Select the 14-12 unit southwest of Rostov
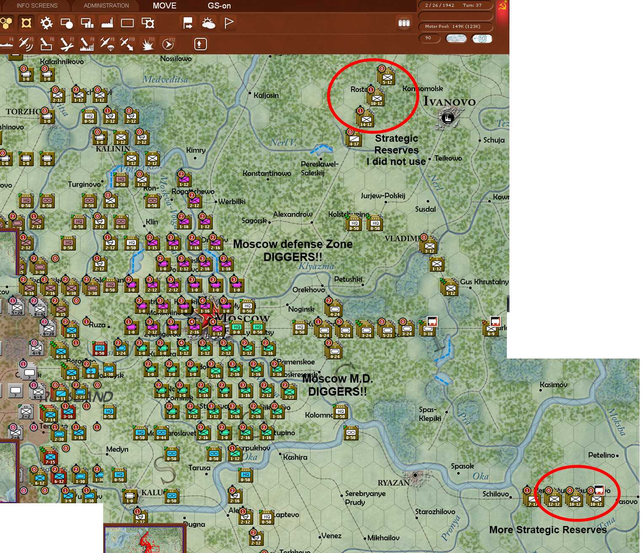 point(365,119)
